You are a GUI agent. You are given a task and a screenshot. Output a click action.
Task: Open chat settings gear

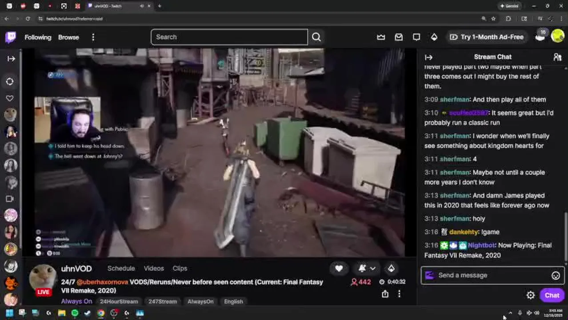coord(531,295)
